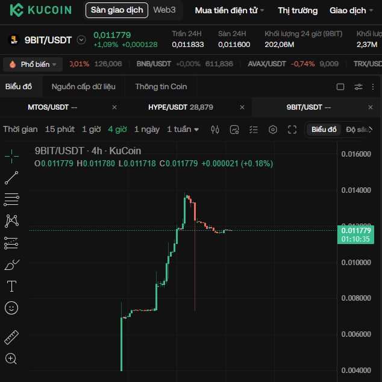Open candlestick chart style selector
The image size is (382, 382).
pos(215,130)
